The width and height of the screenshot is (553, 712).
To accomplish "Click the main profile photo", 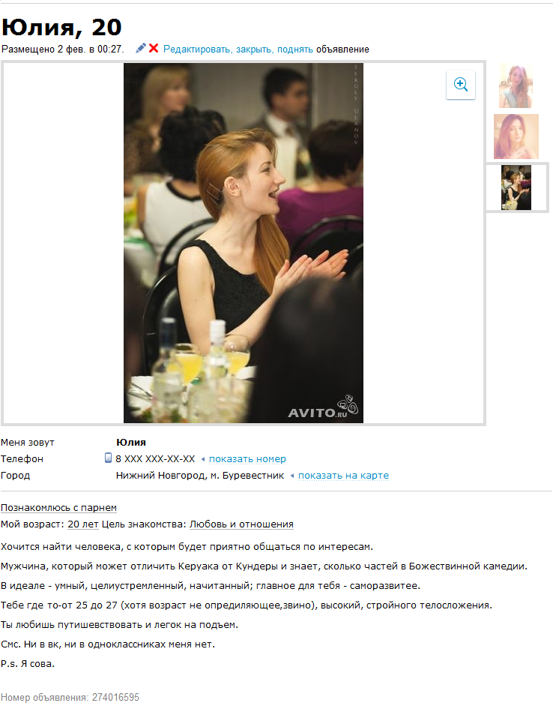I will (x=244, y=243).
